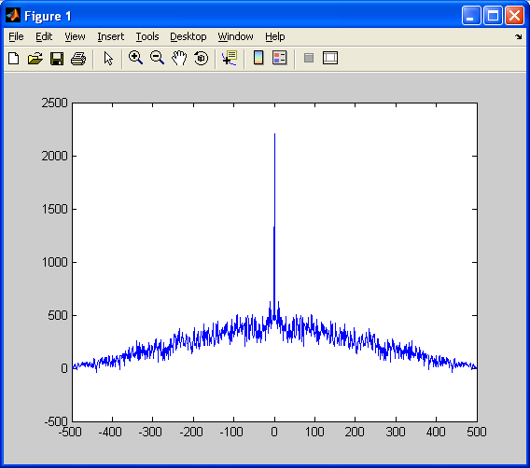This screenshot has height=468, width=530.
Task: Open the Tools menu
Action: coord(147,36)
